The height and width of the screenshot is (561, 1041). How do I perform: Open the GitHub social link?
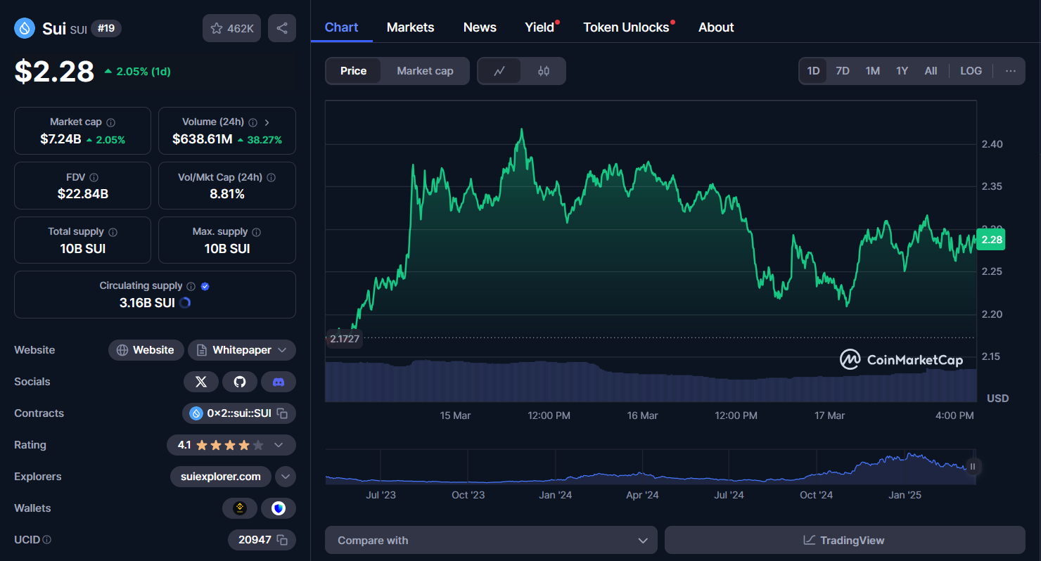[x=240, y=382]
